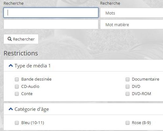This screenshot has width=163, height=131.
Task: Collapse the Catégorie d'âge chevron
Action: tap(11, 109)
